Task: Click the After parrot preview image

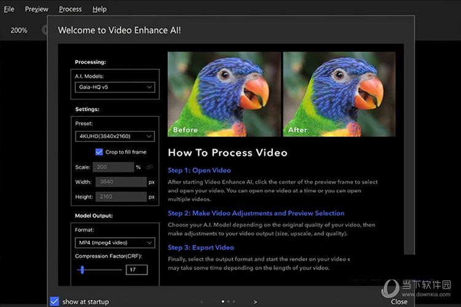Action: (339, 94)
